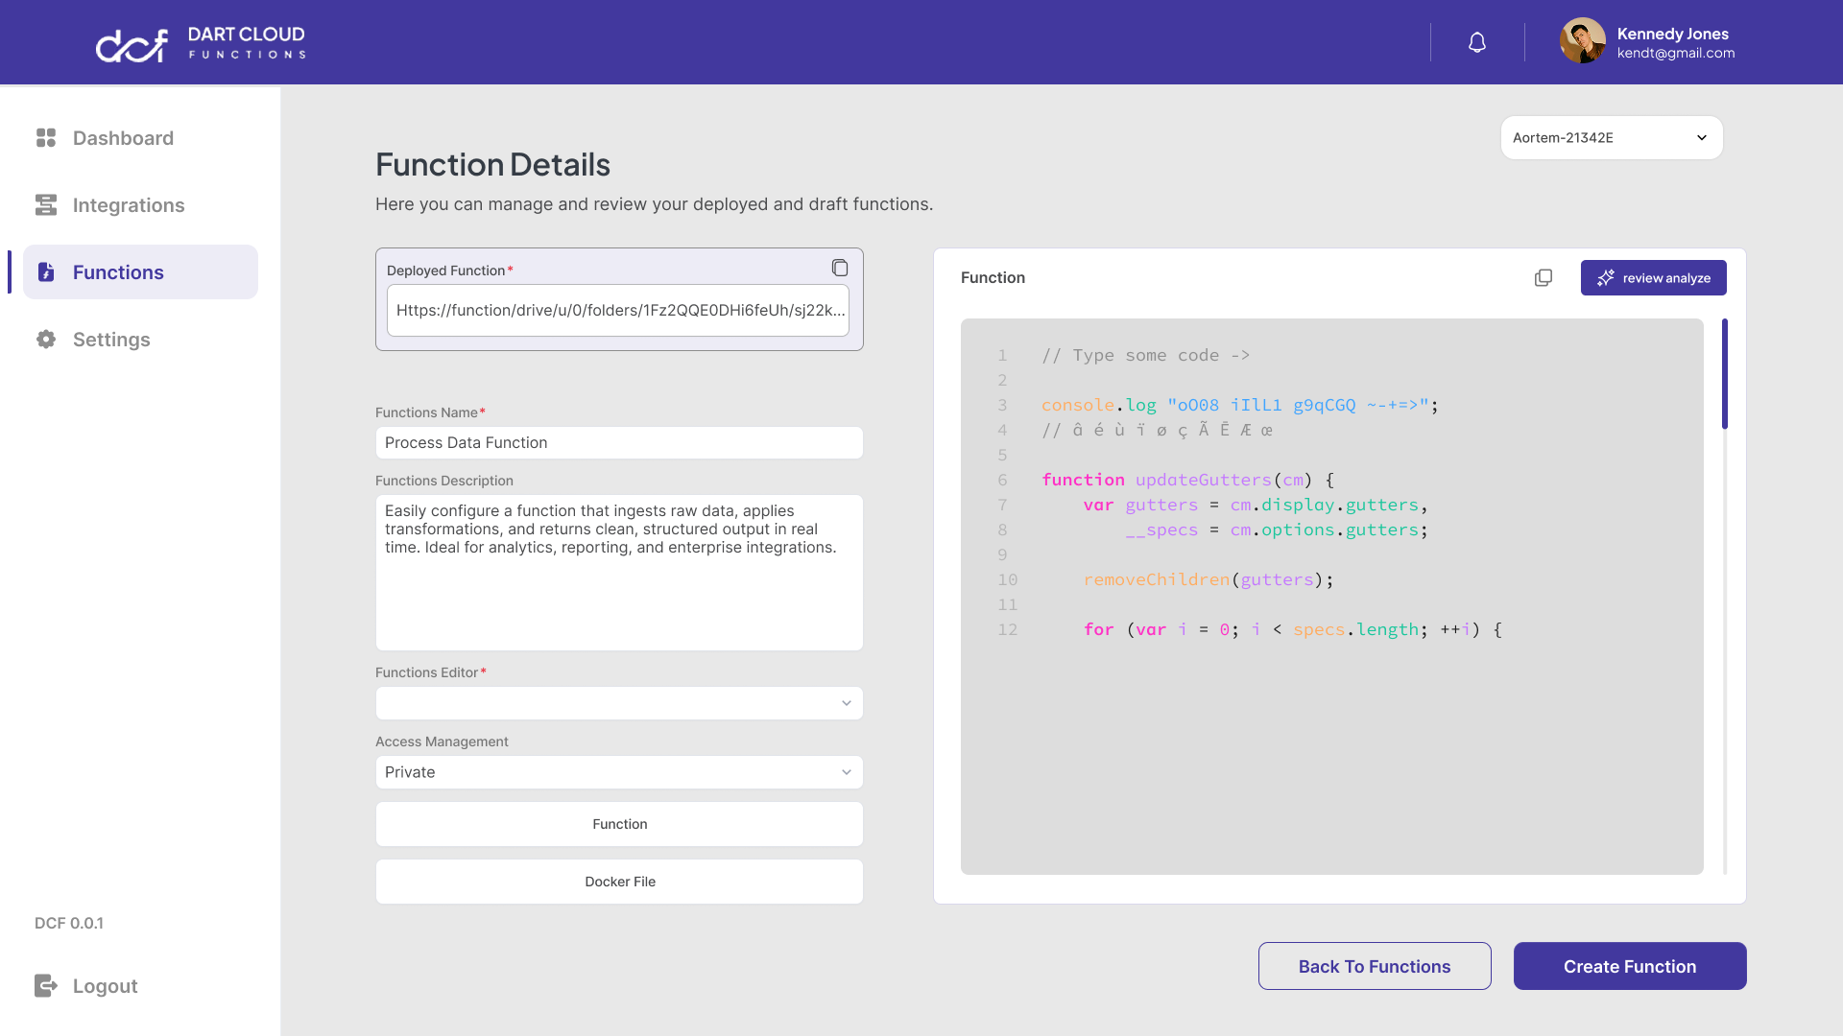Copy the deployed function URL
1843x1036 pixels.
coord(840,268)
